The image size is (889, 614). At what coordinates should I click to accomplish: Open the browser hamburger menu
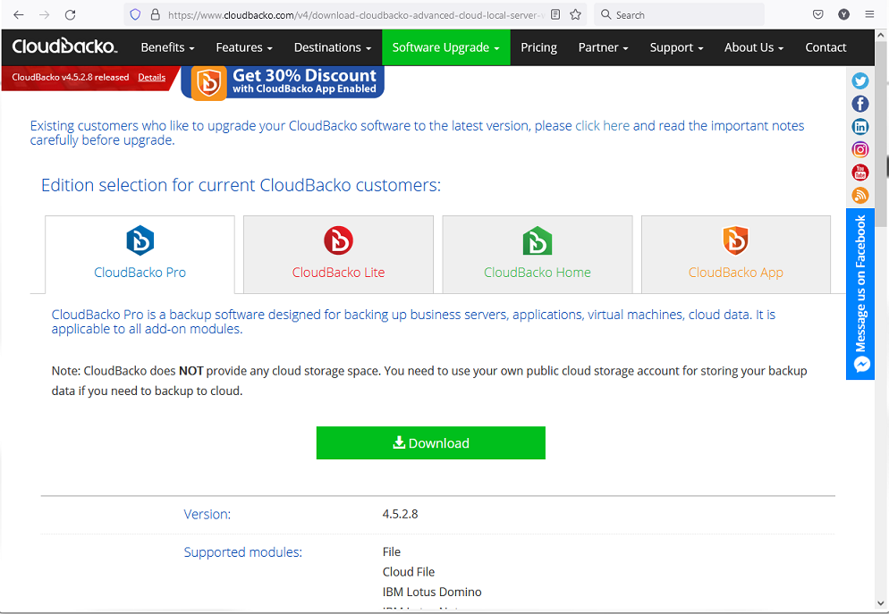point(869,14)
